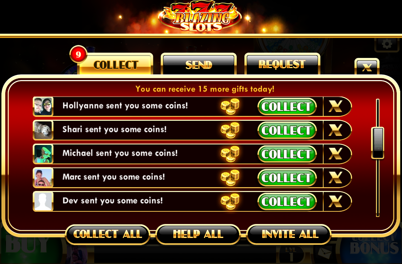Image resolution: width=402 pixels, height=264 pixels.
Task: Collect coins sent by Michael
Action: coord(287,154)
